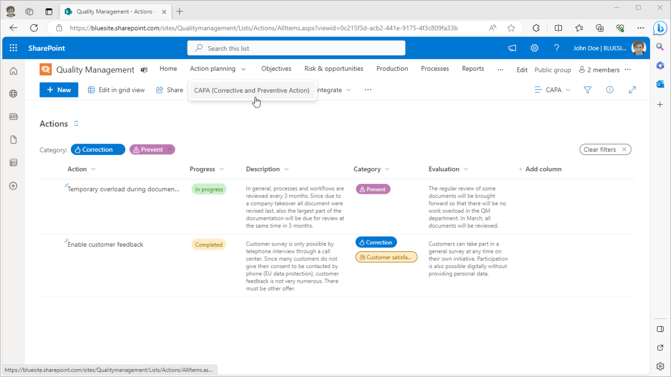Screen dimensions: 671x377
Task: Click in the Search this list box
Action: (296, 48)
